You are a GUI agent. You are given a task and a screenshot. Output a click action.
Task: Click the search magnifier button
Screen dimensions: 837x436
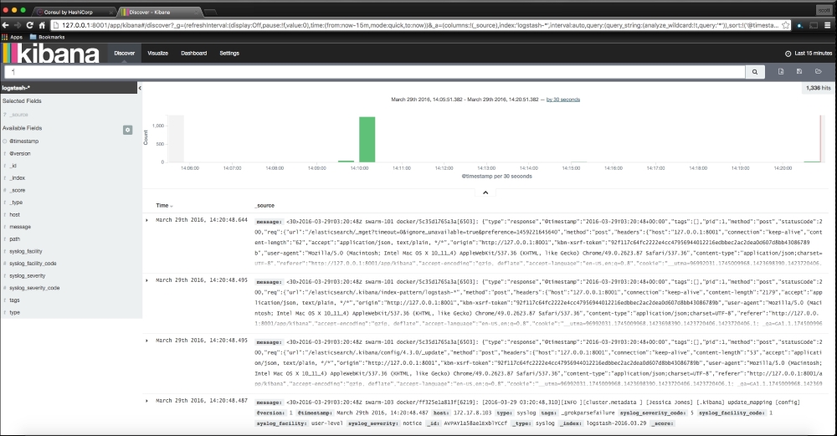tap(757, 73)
